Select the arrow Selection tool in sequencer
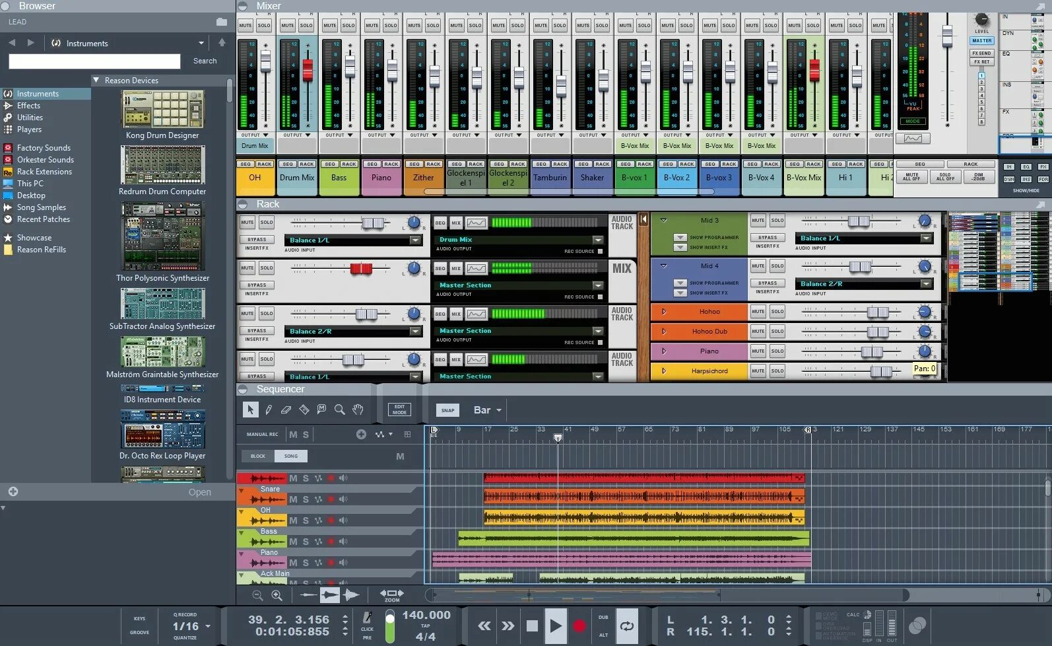The height and width of the screenshot is (646, 1052). click(x=249, y=410)
